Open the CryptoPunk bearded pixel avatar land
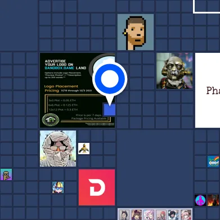 tap(136, 32)
